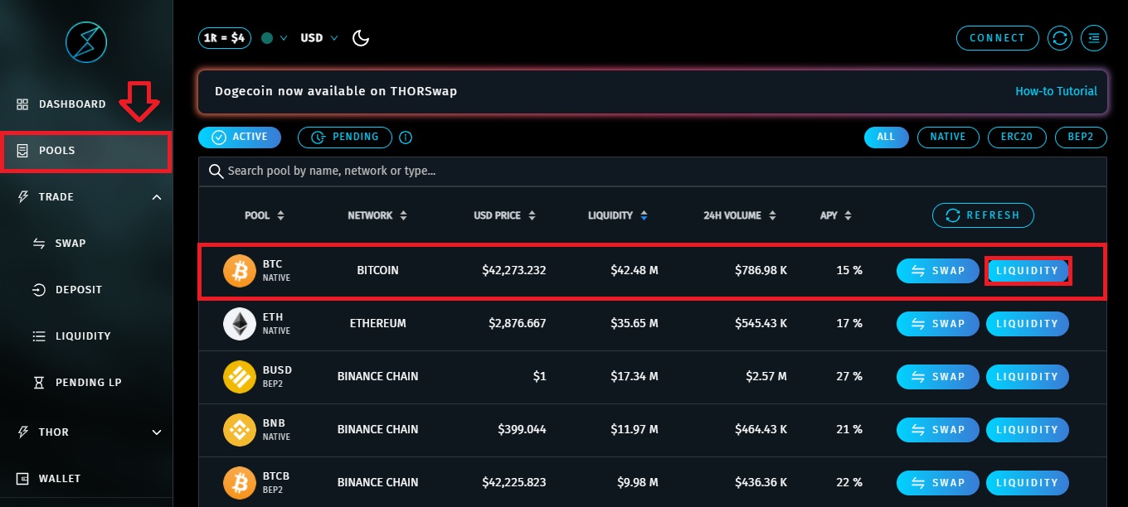Viewport: 1128px width, 507px height.
Task: Click Swap button in BUSD row
Action: 937,377
